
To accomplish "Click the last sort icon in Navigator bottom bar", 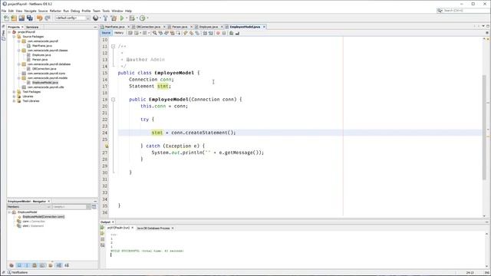I will tap(67, 265).
